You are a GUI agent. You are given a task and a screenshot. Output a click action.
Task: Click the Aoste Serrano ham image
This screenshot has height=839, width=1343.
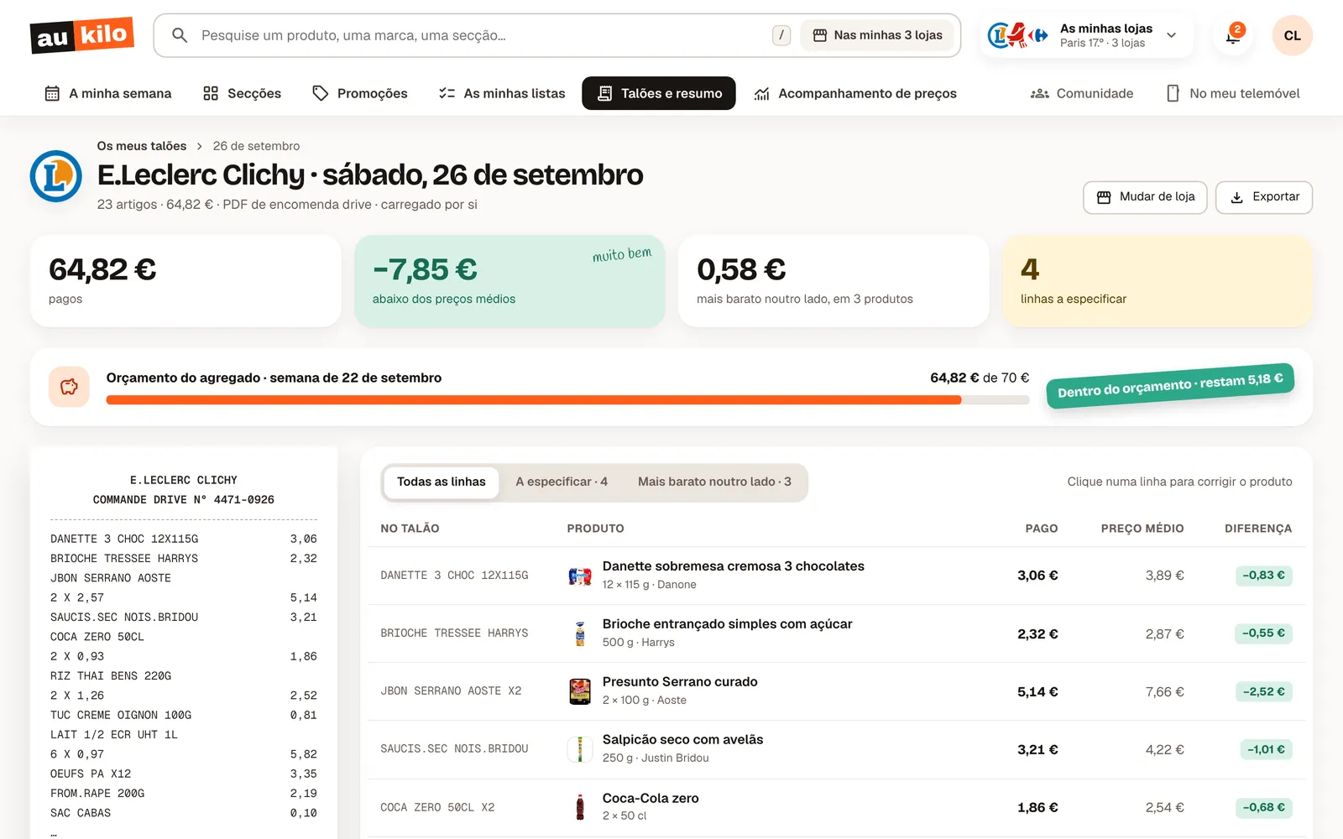[580, 691]
